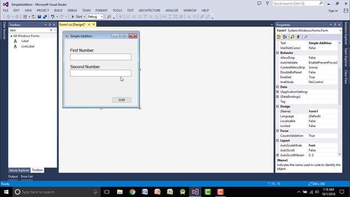Select the Second Number textbox on form
The width and height of the screenshot is (350, 197).
pos(101,73)
